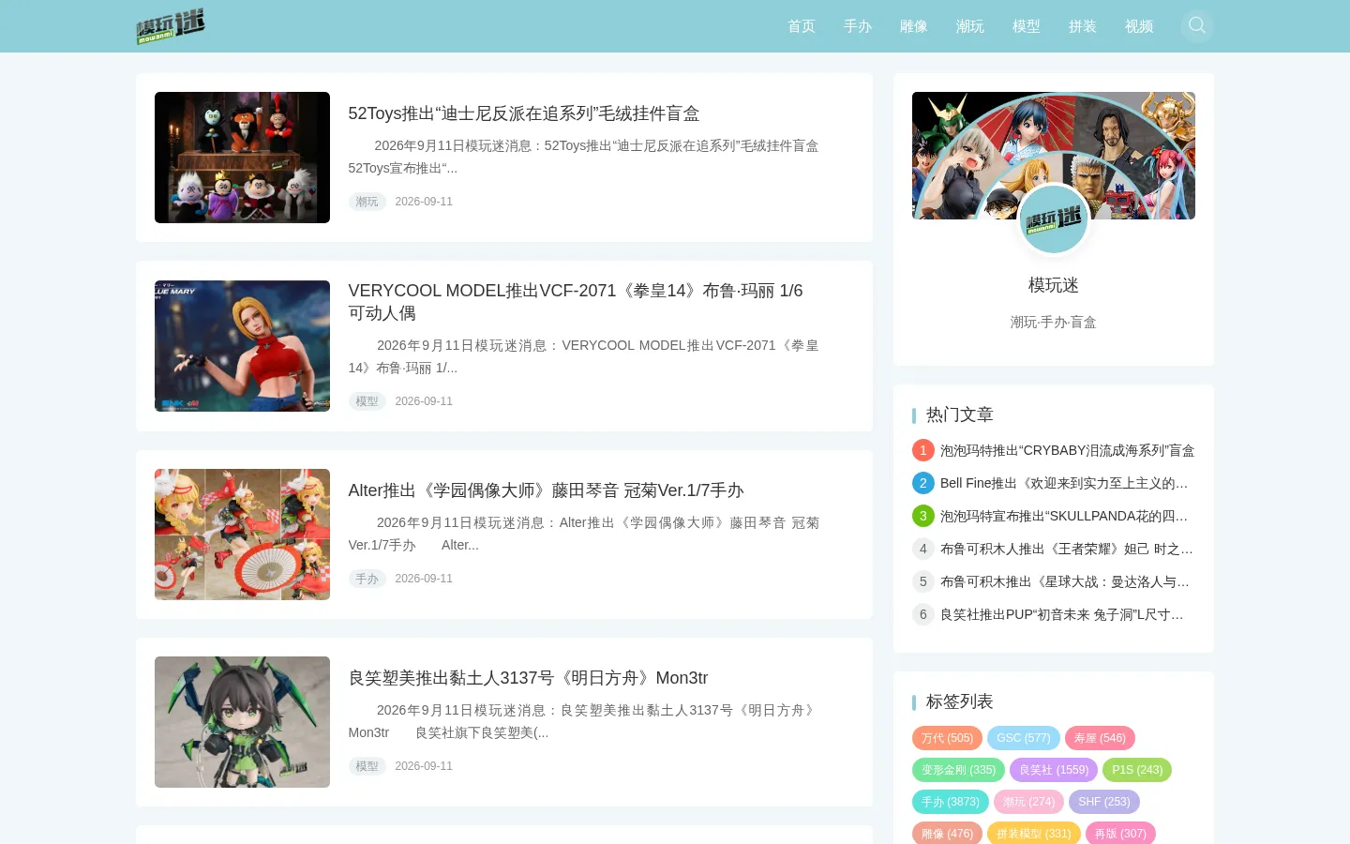Click the round 模玩迷 avatar in sidebar
The height and width of the screenshot is (844, 1350).
point(1053,219)
